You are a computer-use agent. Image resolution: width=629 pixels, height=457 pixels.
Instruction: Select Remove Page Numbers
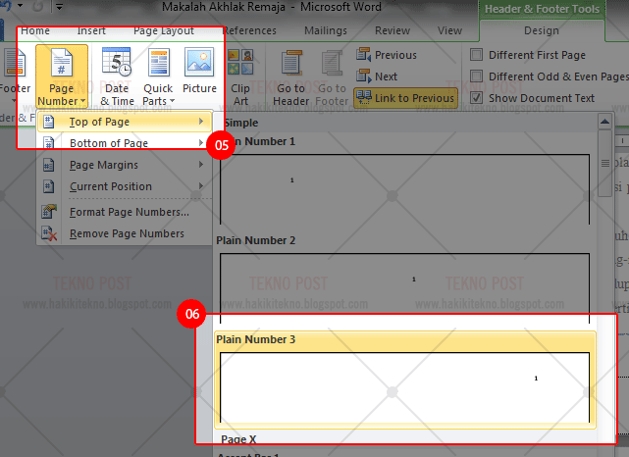125,233
